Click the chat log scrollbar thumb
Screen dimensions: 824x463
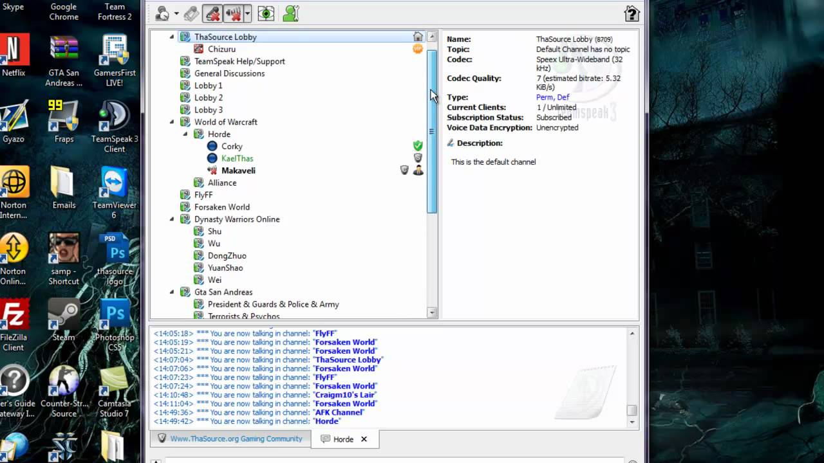tap(632, 410)
